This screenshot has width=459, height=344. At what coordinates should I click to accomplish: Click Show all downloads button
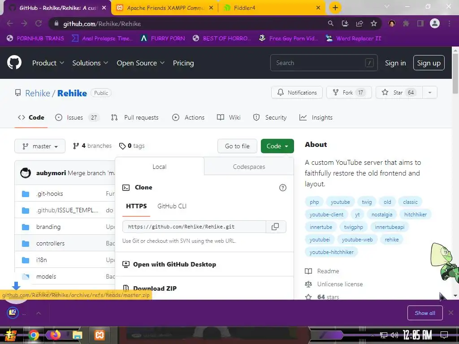(x=425, y=313)
